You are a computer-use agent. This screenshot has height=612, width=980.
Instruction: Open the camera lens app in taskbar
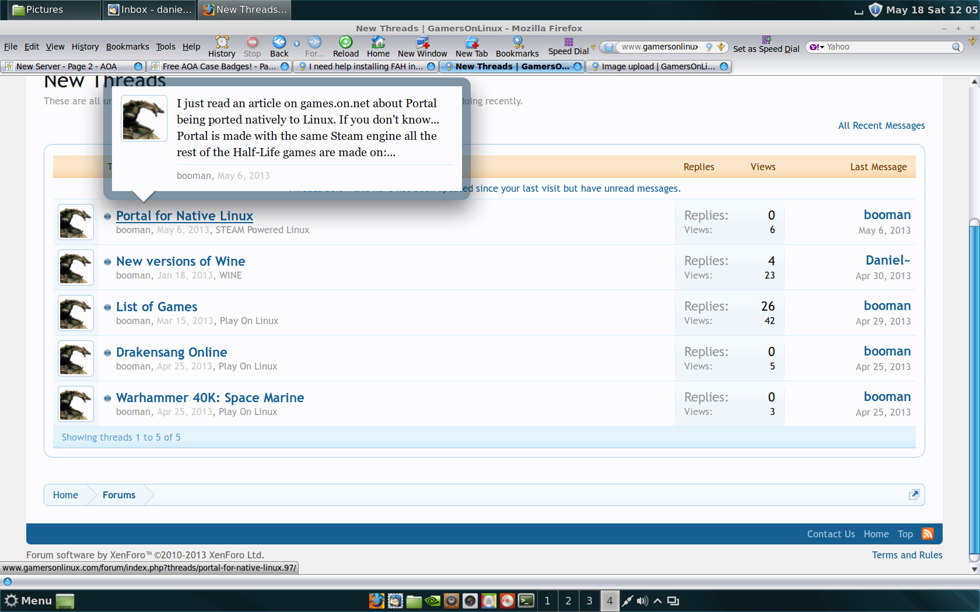tap(470, 600)
